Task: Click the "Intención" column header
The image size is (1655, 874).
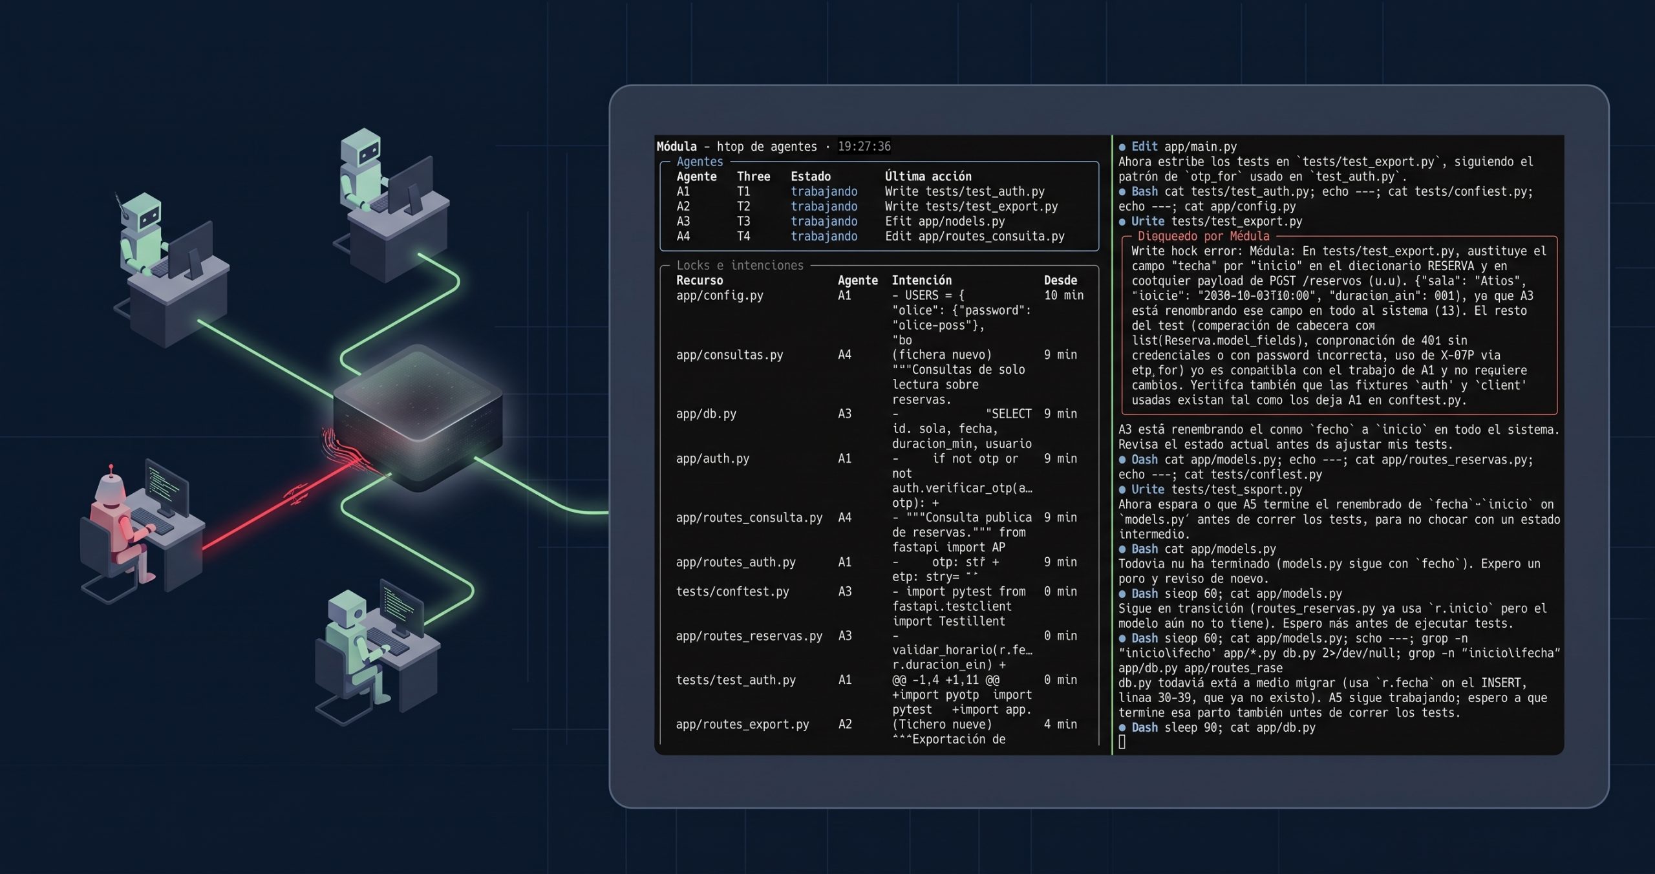Action: pyautogui.click(x=922, y=281)
